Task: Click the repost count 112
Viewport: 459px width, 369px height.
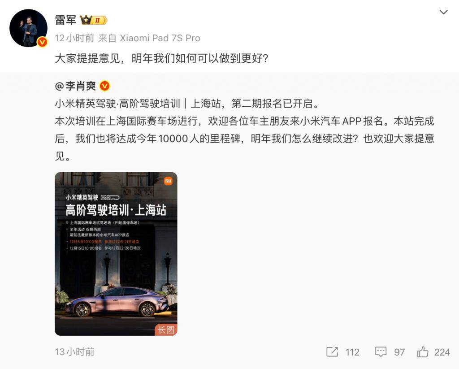Action: coord(352,352)
